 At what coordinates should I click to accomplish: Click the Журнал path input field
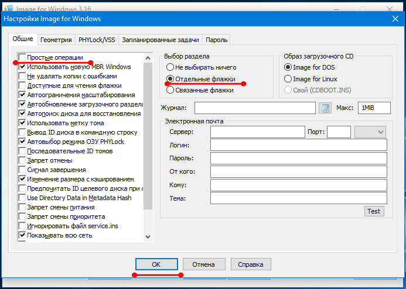pyautogui.click(x=255, y=108)
